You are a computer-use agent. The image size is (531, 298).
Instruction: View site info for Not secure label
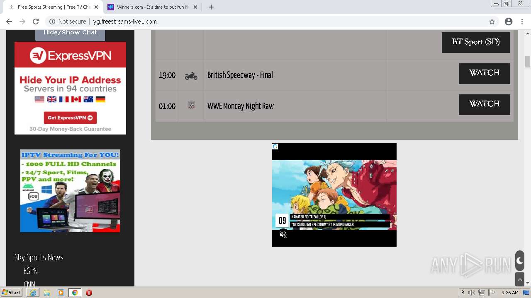[x=68, y=22]
